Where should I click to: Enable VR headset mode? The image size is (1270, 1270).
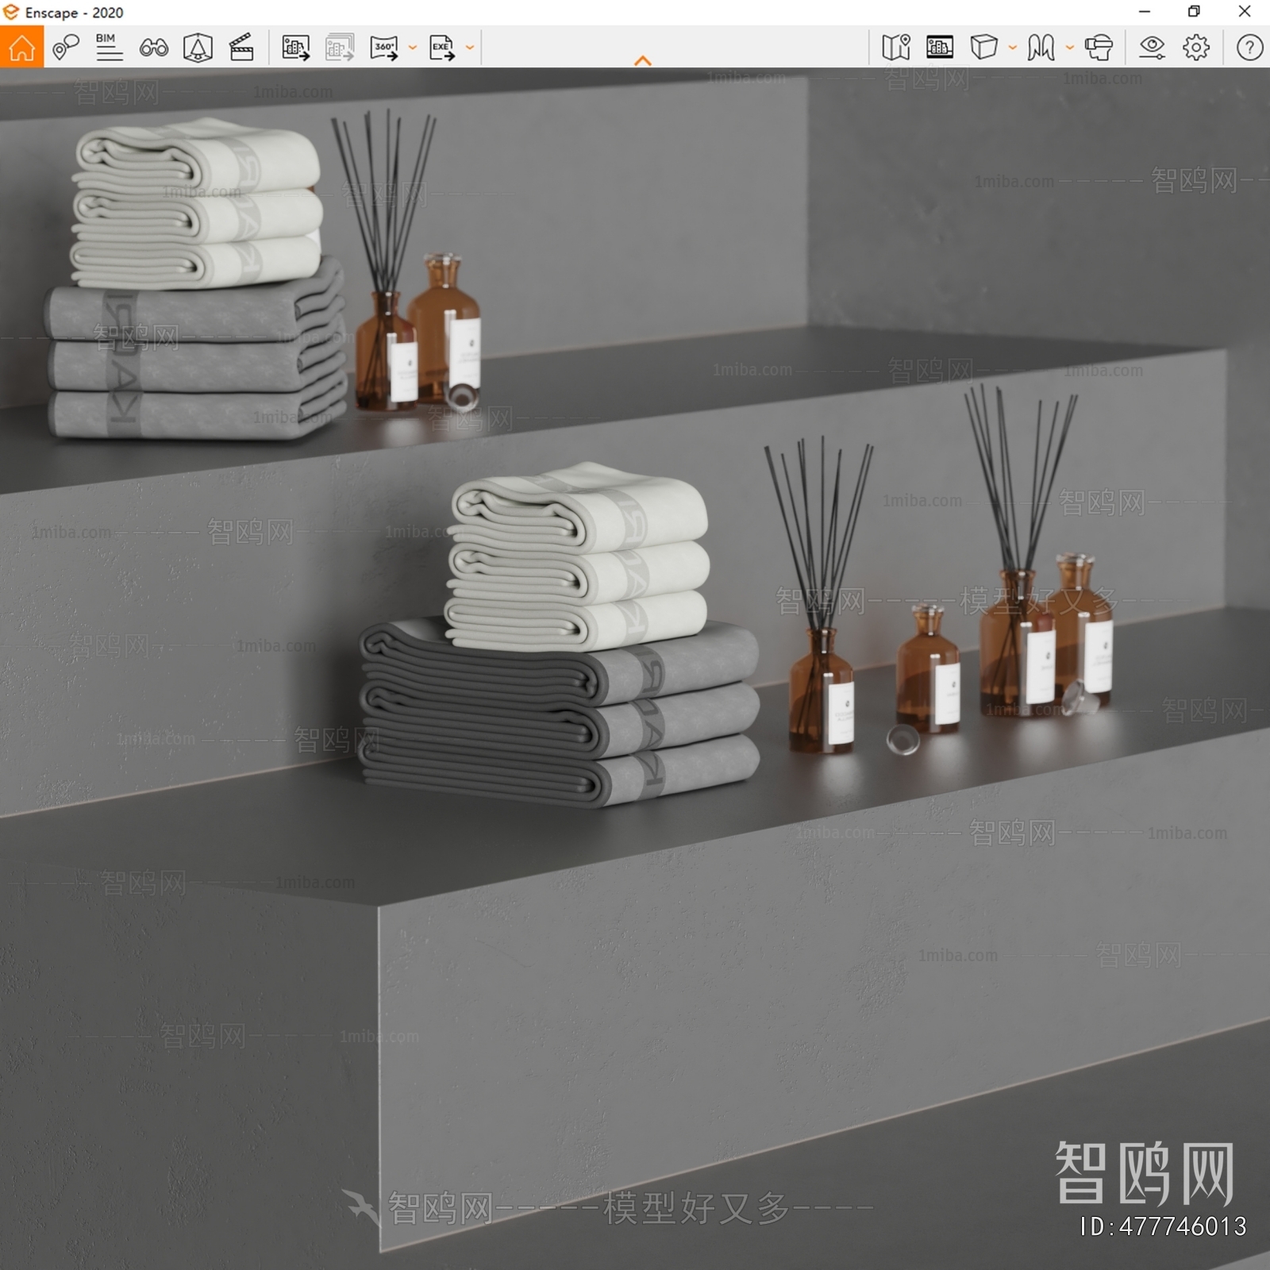[x=1099, y=48]
